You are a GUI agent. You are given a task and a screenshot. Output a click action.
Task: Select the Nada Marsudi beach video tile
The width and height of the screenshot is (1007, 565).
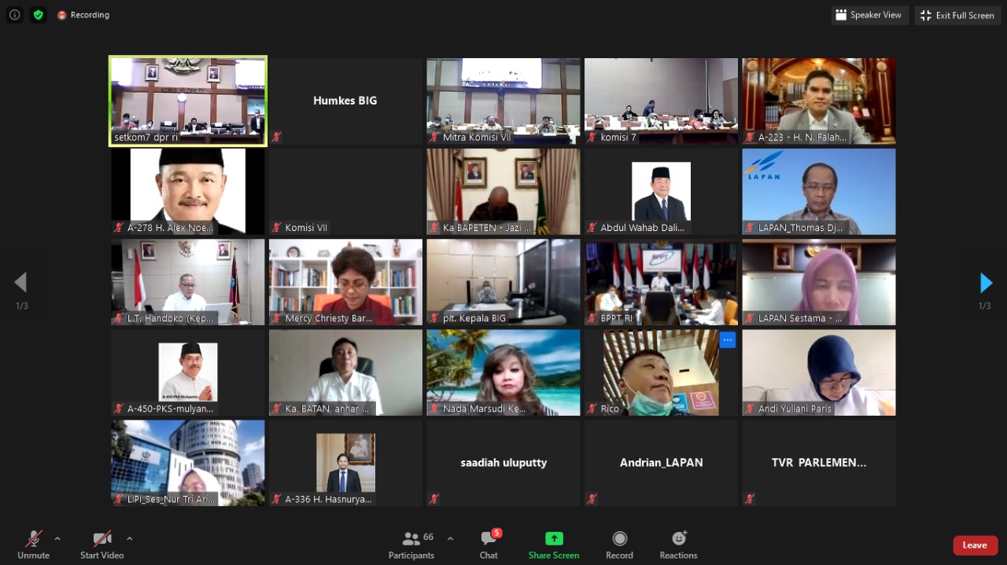click(x=503, y=372)
